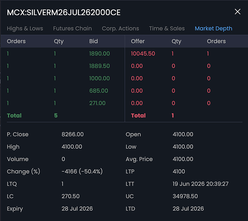The height and width of the screenshot is (221, 248).
Task: Click the LC value 270.50
Action: [x=70, y=196]
